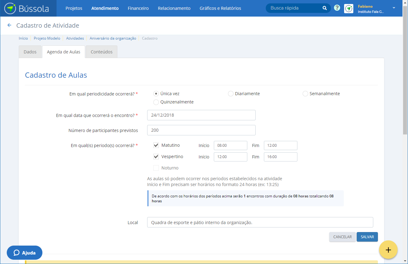
Task: Uncheck the Matutino period checkbox
Action: [x=156, y=145]
